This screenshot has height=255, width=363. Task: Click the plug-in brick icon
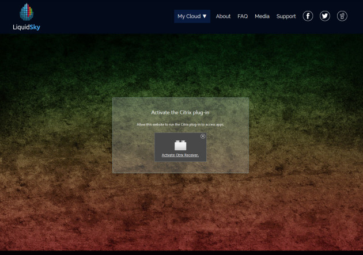coord(180,146)
